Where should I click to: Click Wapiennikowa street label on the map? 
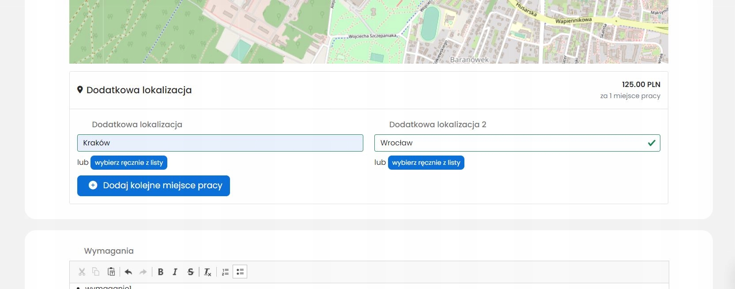[573, 20]
